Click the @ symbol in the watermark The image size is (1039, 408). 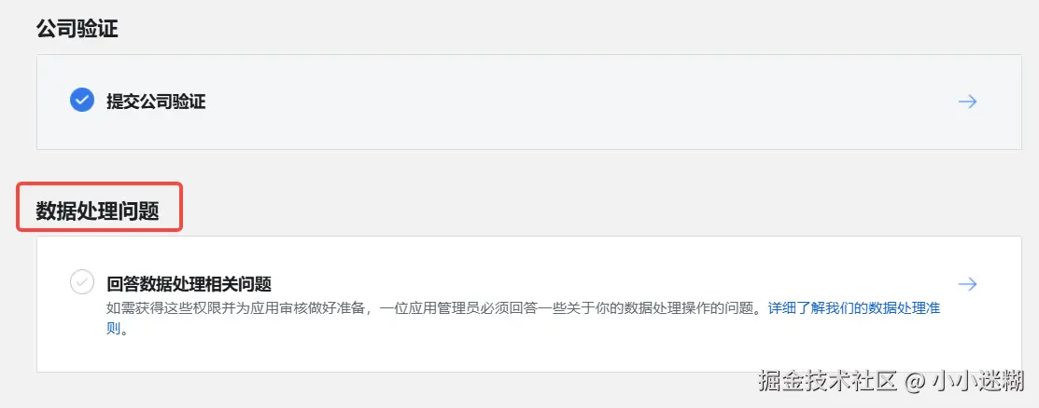coord(914,382)
